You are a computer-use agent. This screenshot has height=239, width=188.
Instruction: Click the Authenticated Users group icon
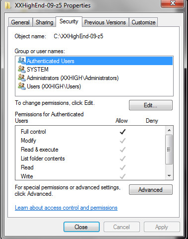coord(22,61)
